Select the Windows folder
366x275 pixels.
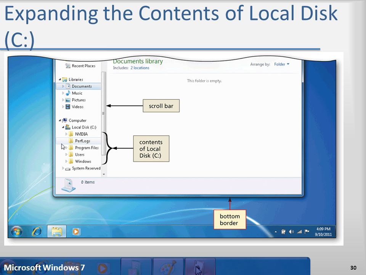[83, 161]
